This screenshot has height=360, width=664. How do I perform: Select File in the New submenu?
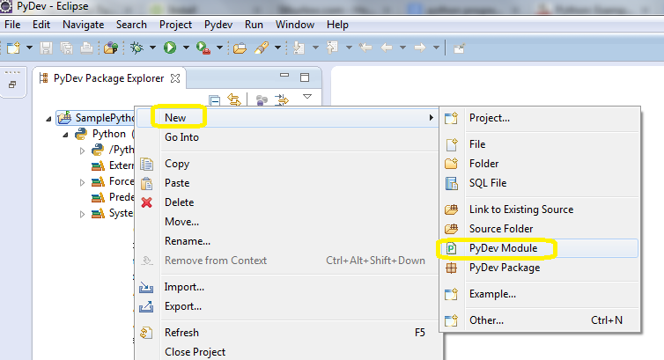click(540, 144)
